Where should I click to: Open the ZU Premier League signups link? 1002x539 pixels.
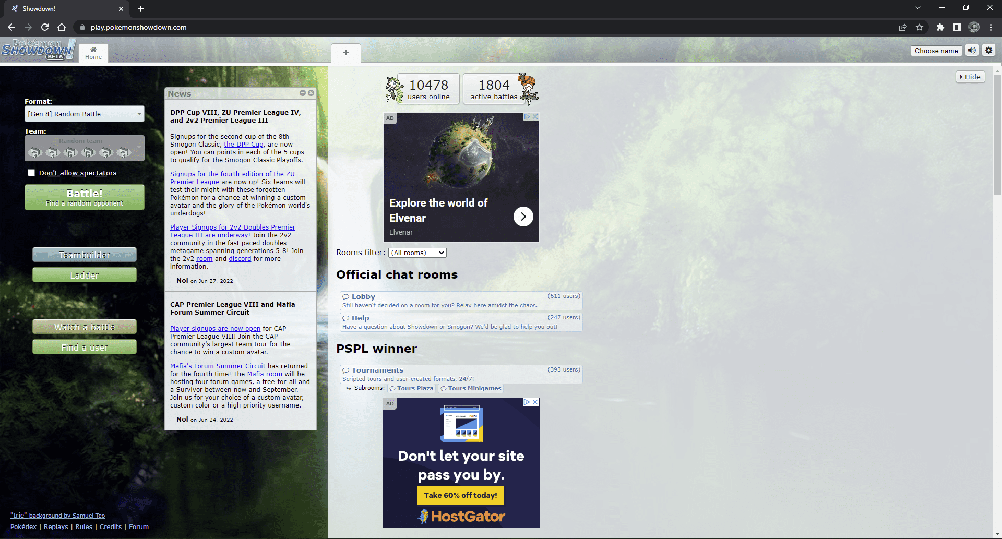point(232,178)
